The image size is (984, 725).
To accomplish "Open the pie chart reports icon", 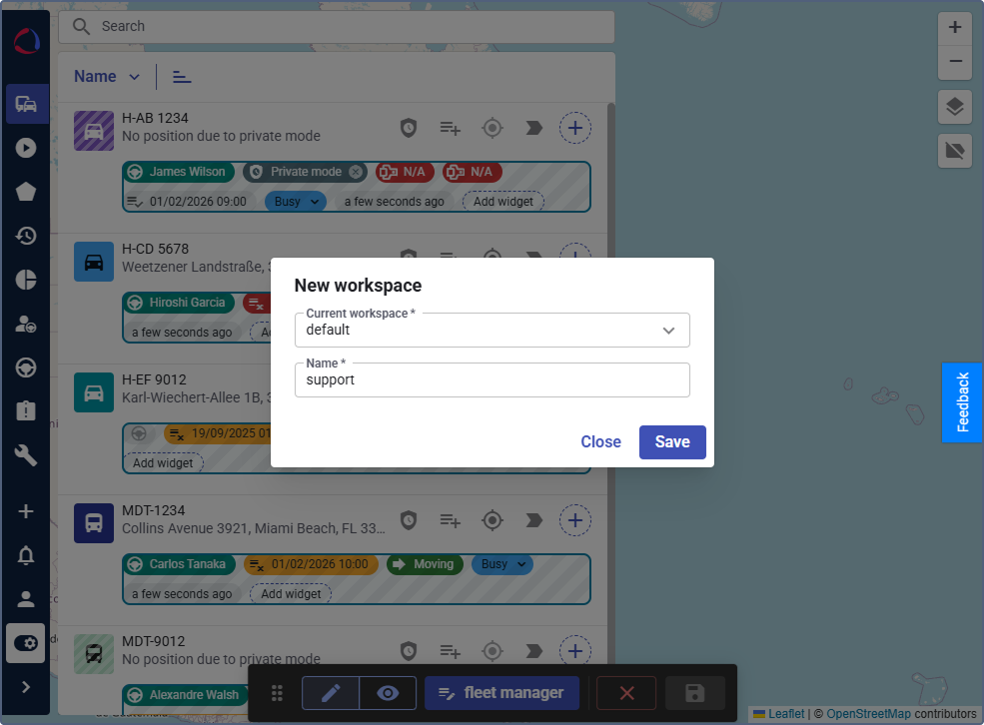I will click(27, 280).
